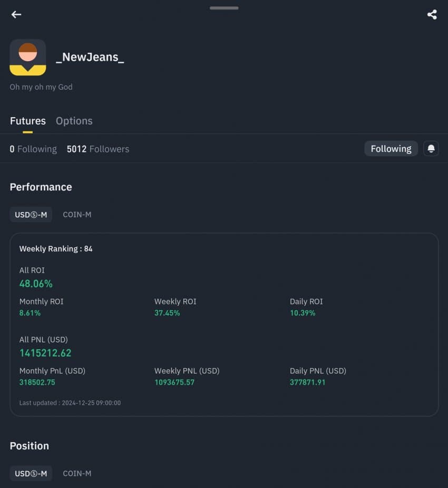Share the _NewJeans_ profile via share icon
Image resolution: width=448 pixels, height=488 pixels.
(432, 15)
